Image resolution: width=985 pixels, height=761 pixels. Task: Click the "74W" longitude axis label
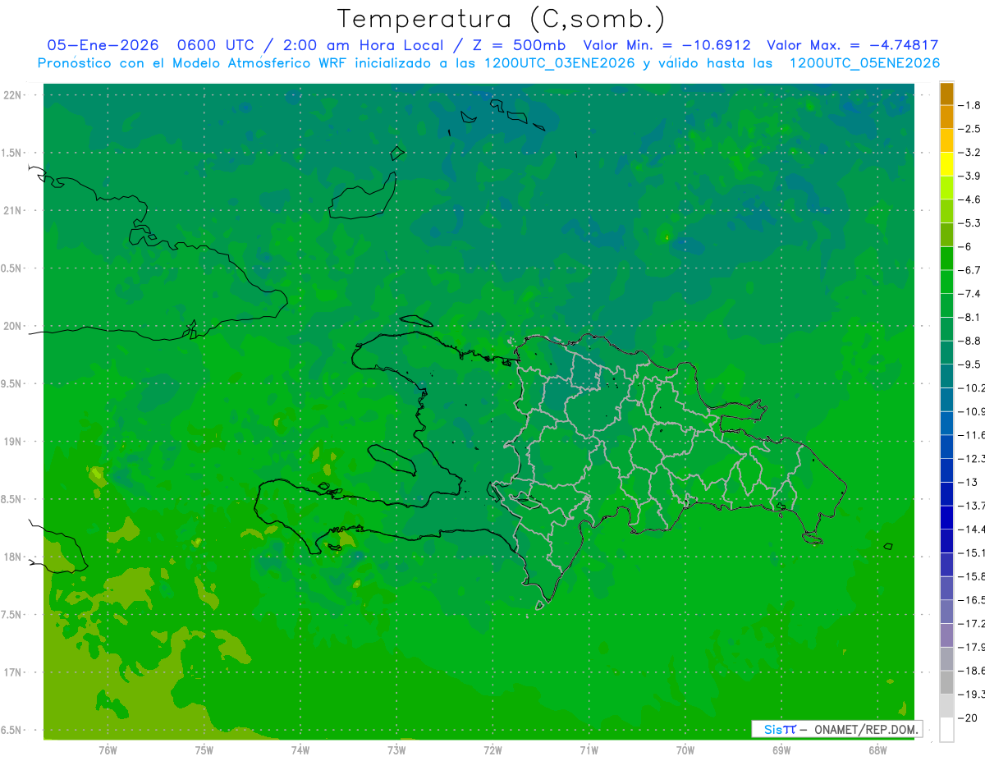coord(300,750)
